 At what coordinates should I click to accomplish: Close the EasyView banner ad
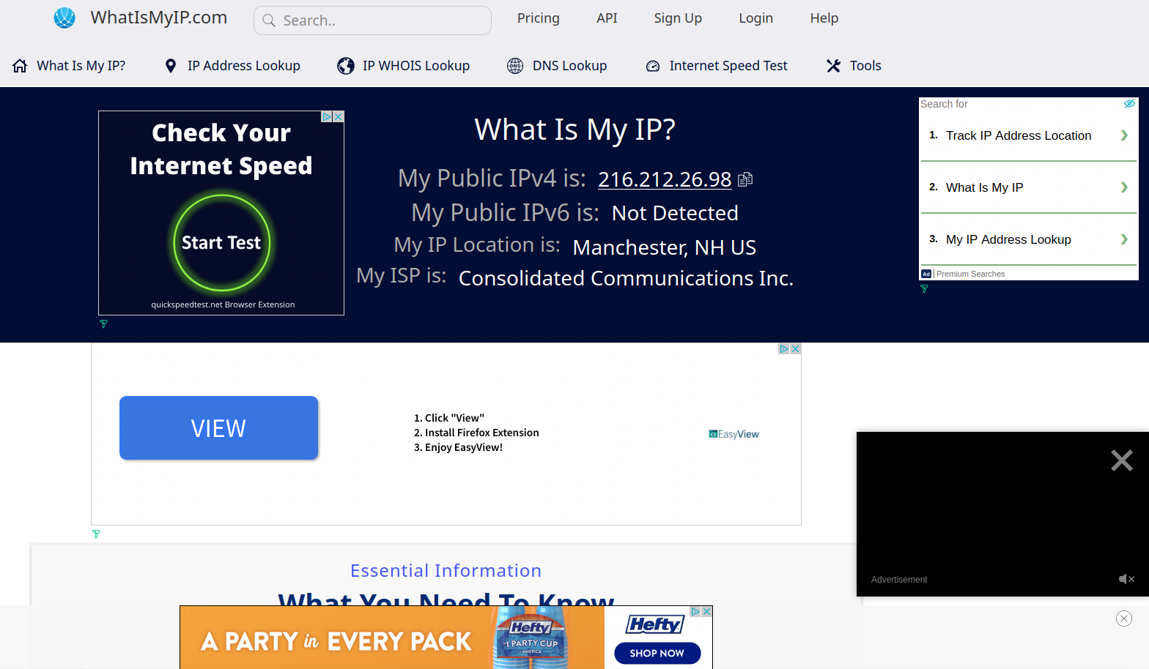pos(796,348)
